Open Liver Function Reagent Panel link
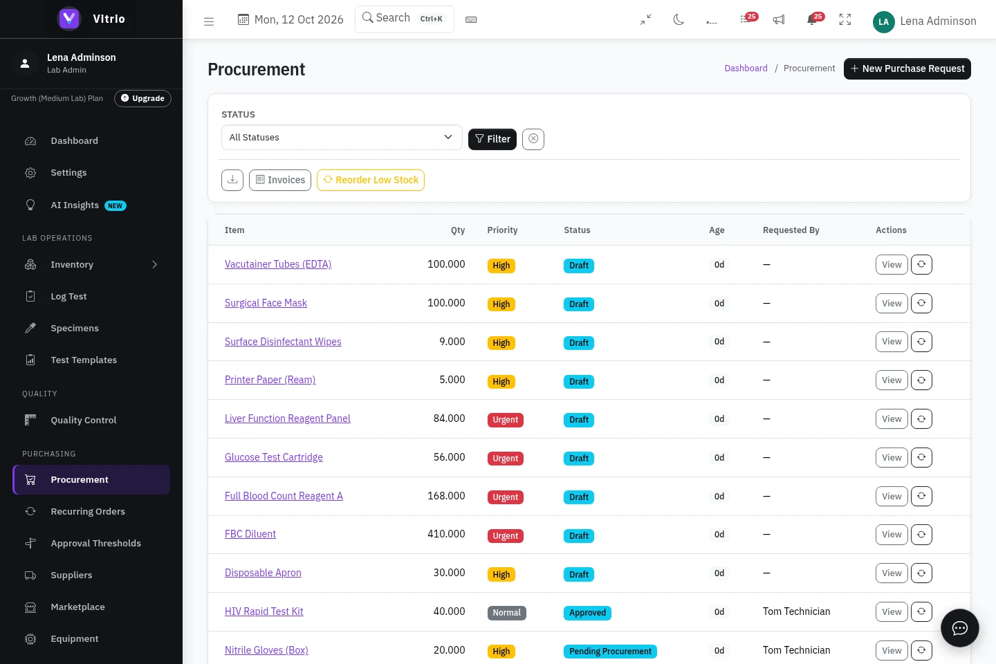 (288, 418)
